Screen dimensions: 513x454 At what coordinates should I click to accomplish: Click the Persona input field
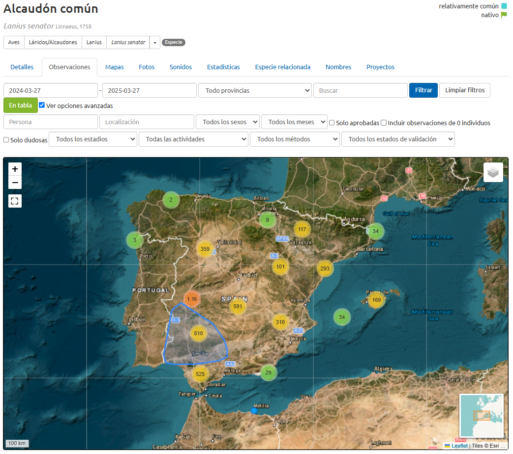51,122
